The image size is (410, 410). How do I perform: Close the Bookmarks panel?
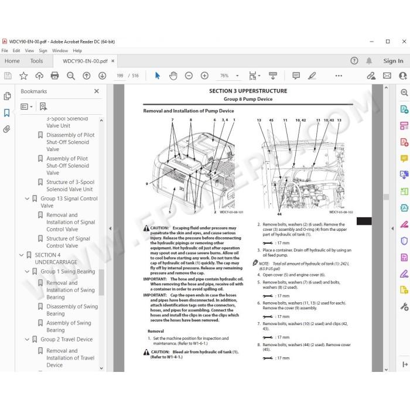point(97,91)
